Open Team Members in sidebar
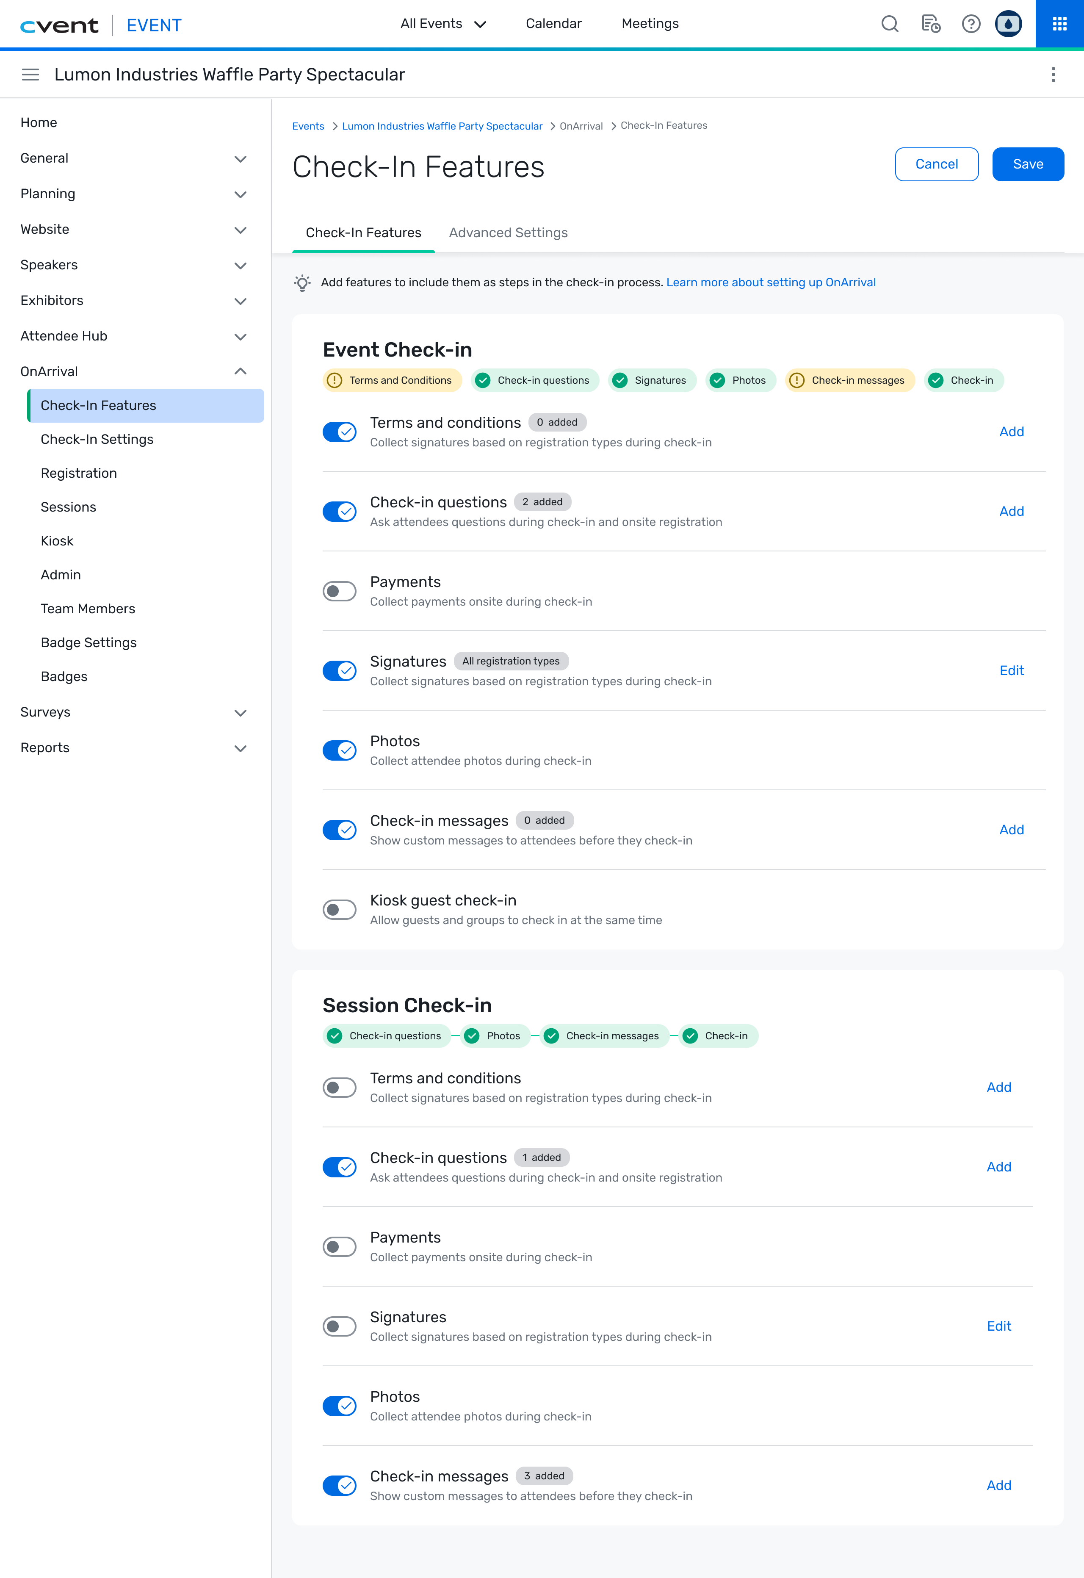 88,609
